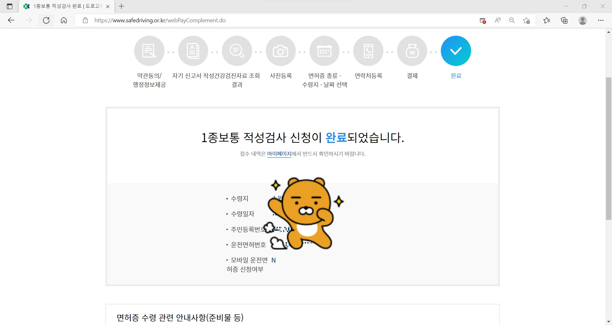This screenshot has width=612, height=325.
Task: Click the 완료 step label
Action: pyautogui.click(x=456, y=76)
